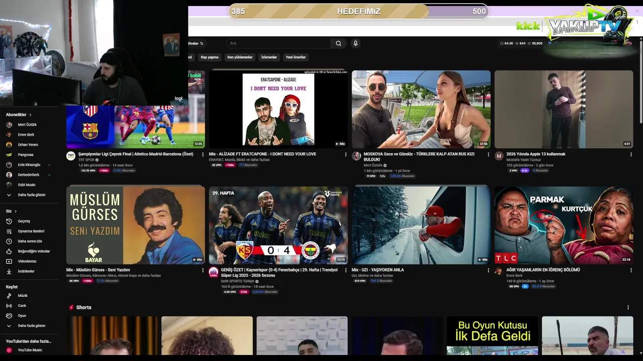Screen dimensions: 643x361
Task: Open menu for Apple 13 video
Action: tap(631, 154)
